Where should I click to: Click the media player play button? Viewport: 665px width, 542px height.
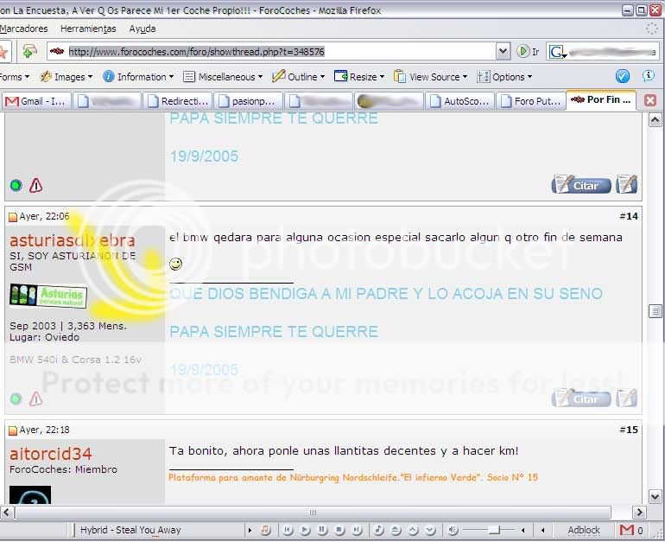305,530
